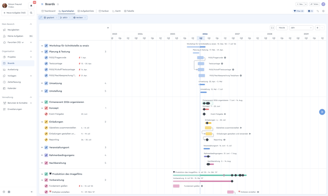Open the notifications bell
This screenshot has width=328, height=196.
point(31,5)
